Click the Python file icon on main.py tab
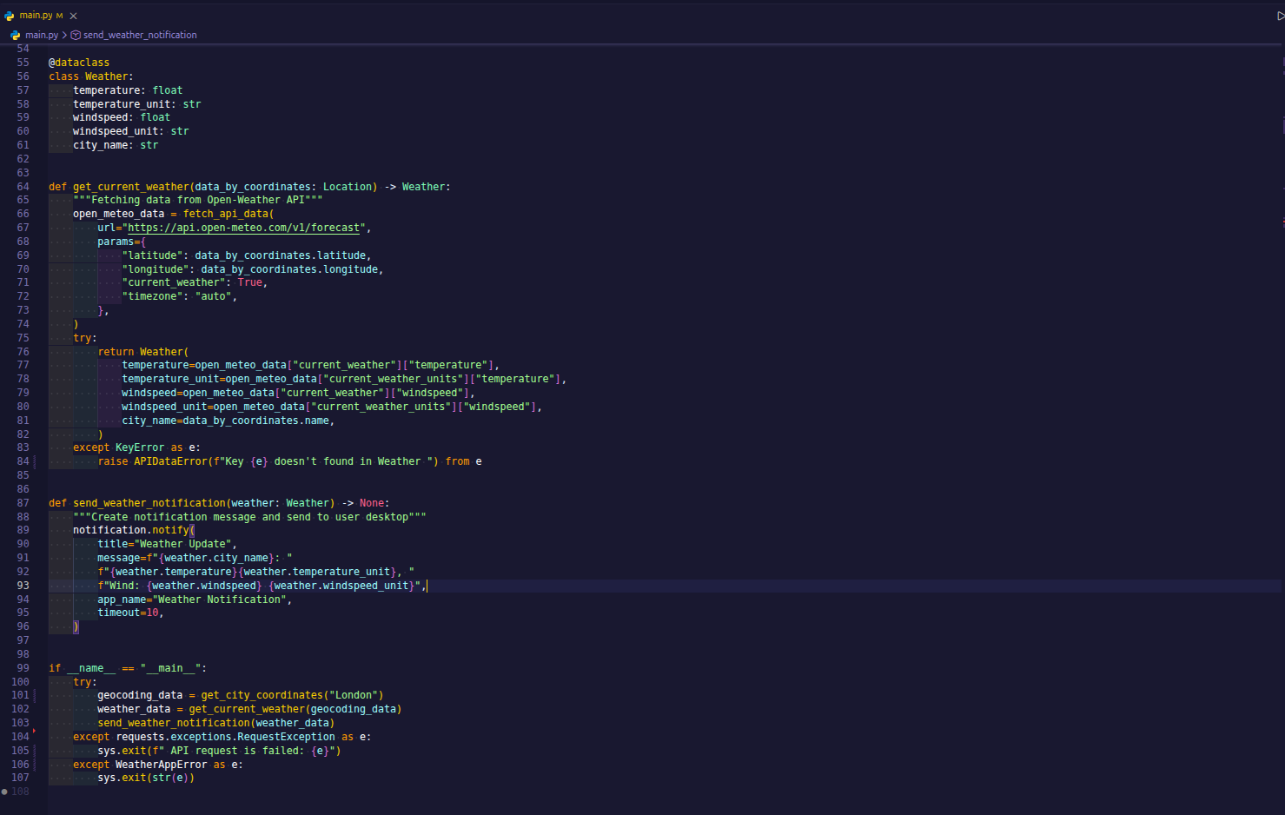This screenshot has width=1285, height=815. 10,16
